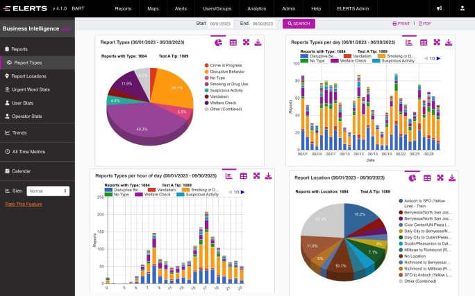The height and width of the screenshot is (296, 475).
Task: Click the Start date input field
Action: click(x=222, y=24)
